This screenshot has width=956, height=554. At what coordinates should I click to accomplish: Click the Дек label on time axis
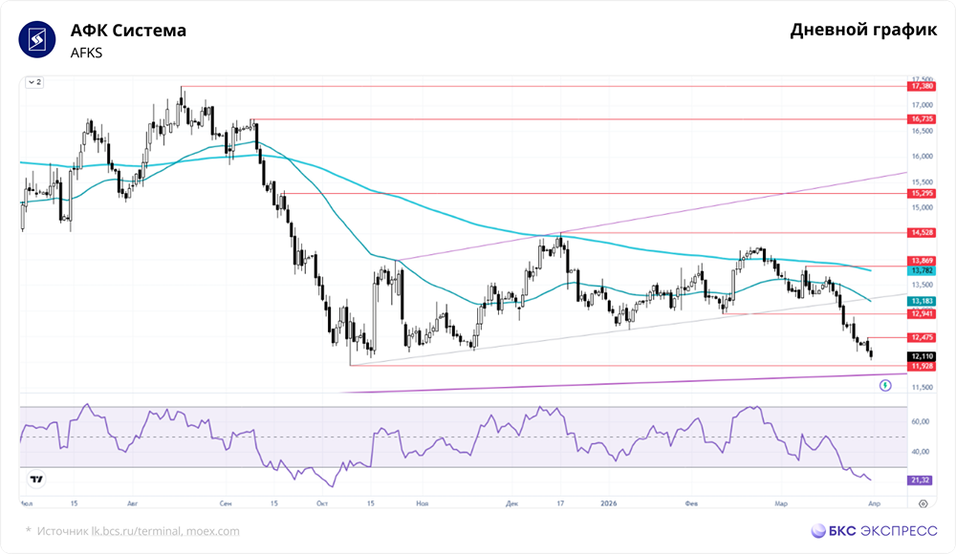pyautogui.click(x=511, y=503)
